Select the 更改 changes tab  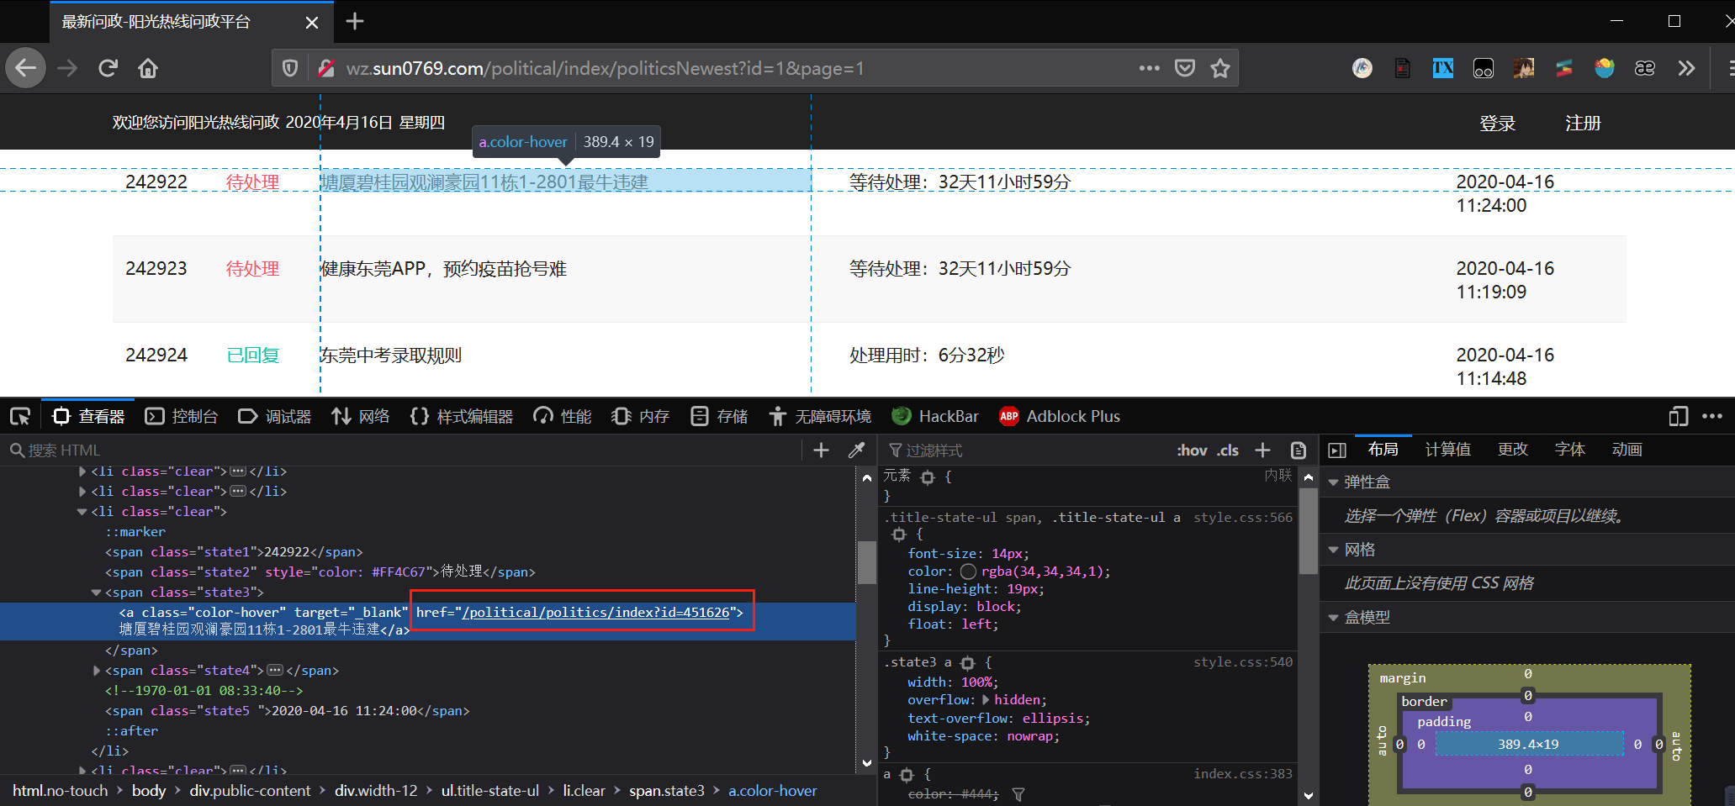[1512, 450]
